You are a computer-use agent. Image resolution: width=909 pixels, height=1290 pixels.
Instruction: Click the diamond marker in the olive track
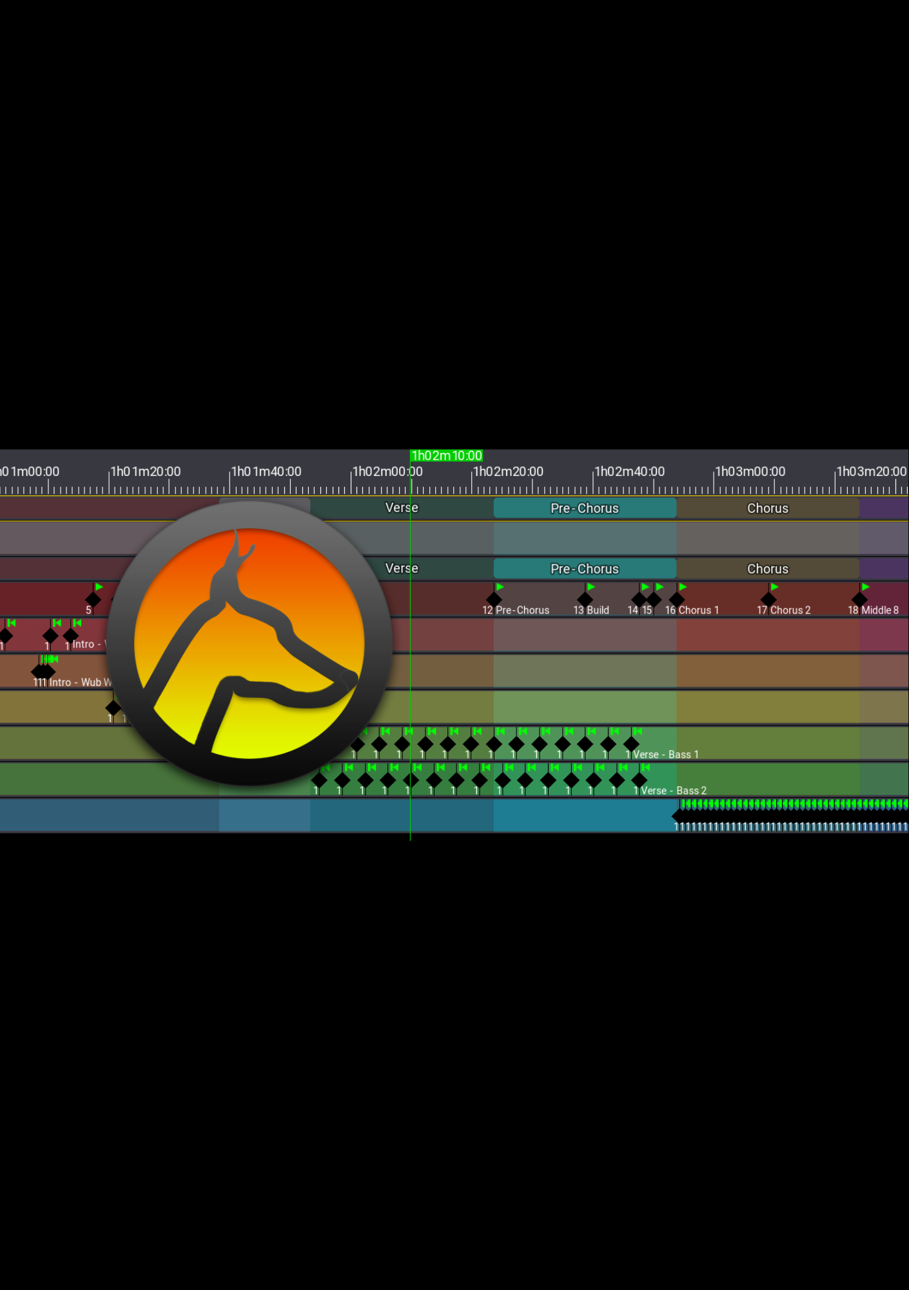[x=113, y=708]
